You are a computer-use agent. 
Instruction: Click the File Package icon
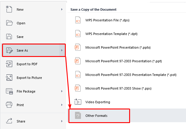(x=9, y=91)
